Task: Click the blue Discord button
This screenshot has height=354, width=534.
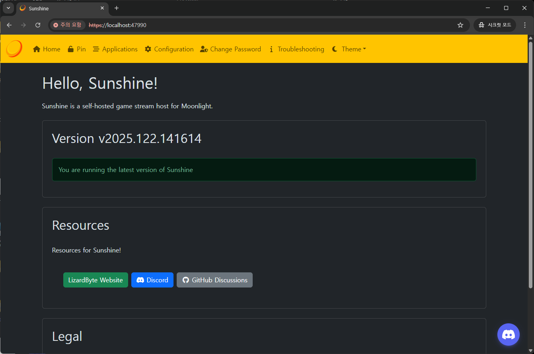Action: [152, 280]
